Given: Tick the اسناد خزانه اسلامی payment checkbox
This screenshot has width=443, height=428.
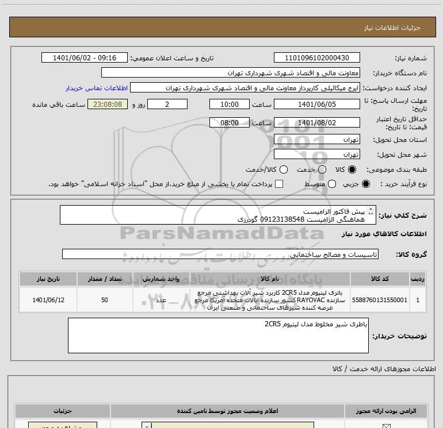Looking at the screenshot, I should click(279, 184).
